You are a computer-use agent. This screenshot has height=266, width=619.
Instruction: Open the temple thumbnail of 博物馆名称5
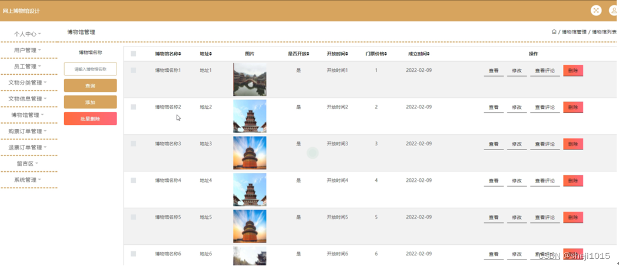tap(250, 226)
